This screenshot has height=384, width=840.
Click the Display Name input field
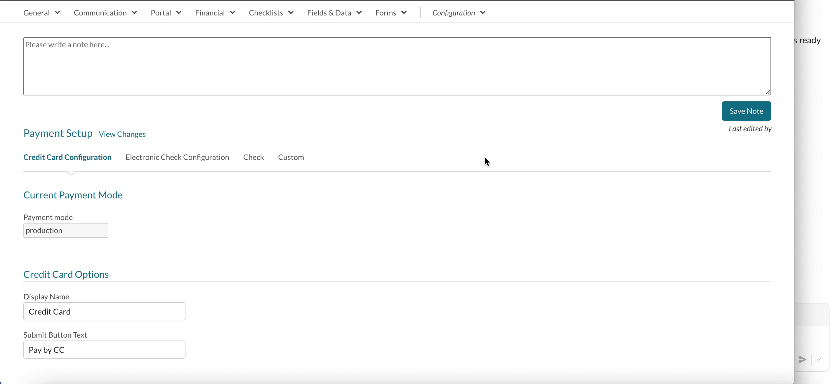coord(104,311)
